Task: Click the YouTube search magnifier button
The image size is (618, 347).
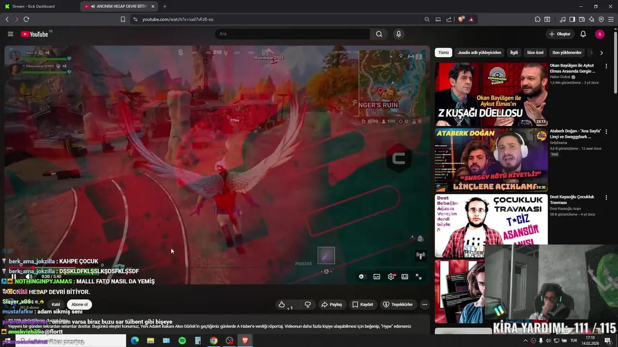Action: pos(379,34)
